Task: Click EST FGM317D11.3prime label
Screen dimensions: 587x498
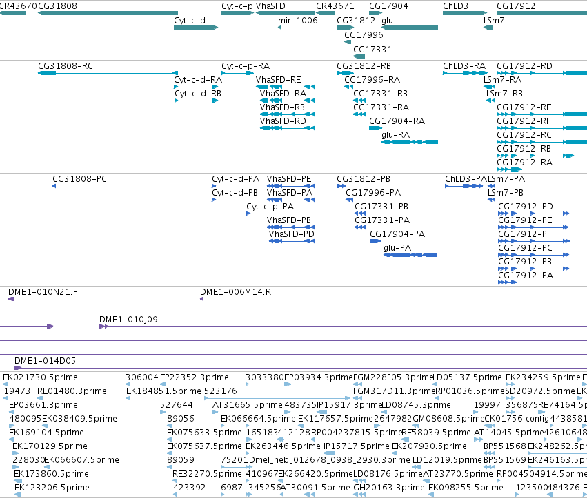Action: 395,391
